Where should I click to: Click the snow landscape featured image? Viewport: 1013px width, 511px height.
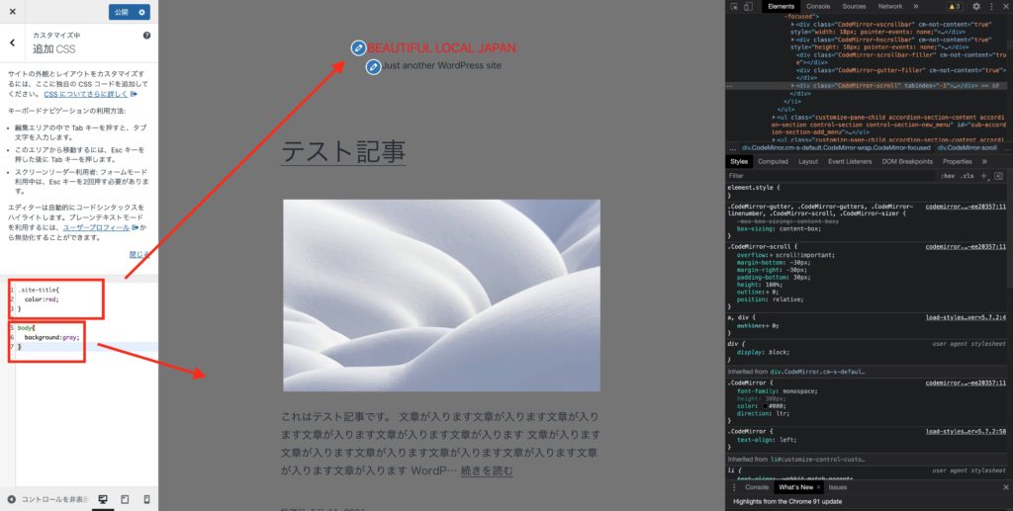(x=441, y=295)
